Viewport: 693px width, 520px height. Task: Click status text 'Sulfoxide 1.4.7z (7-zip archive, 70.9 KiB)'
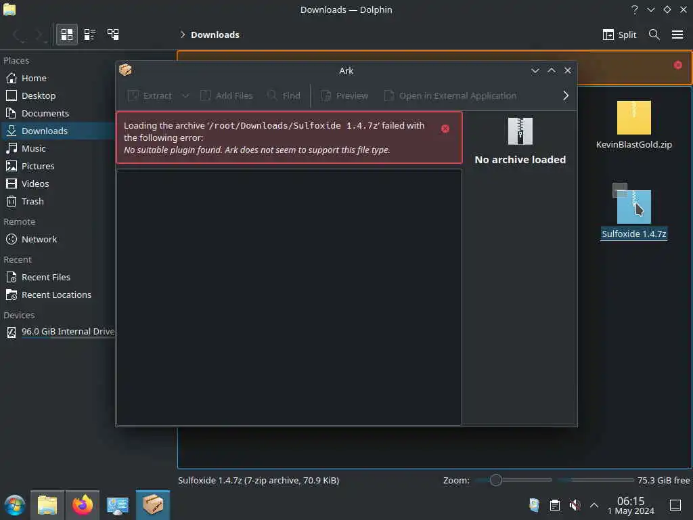pyautogui.click(x=259, y=480)
